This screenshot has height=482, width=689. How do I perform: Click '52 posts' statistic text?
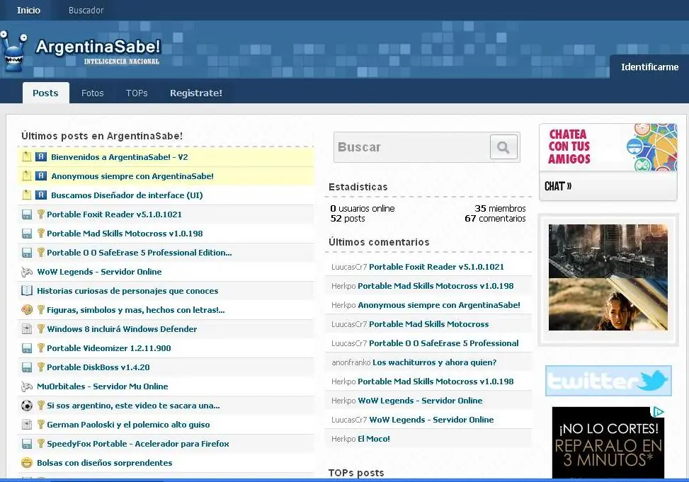point(348,219)
